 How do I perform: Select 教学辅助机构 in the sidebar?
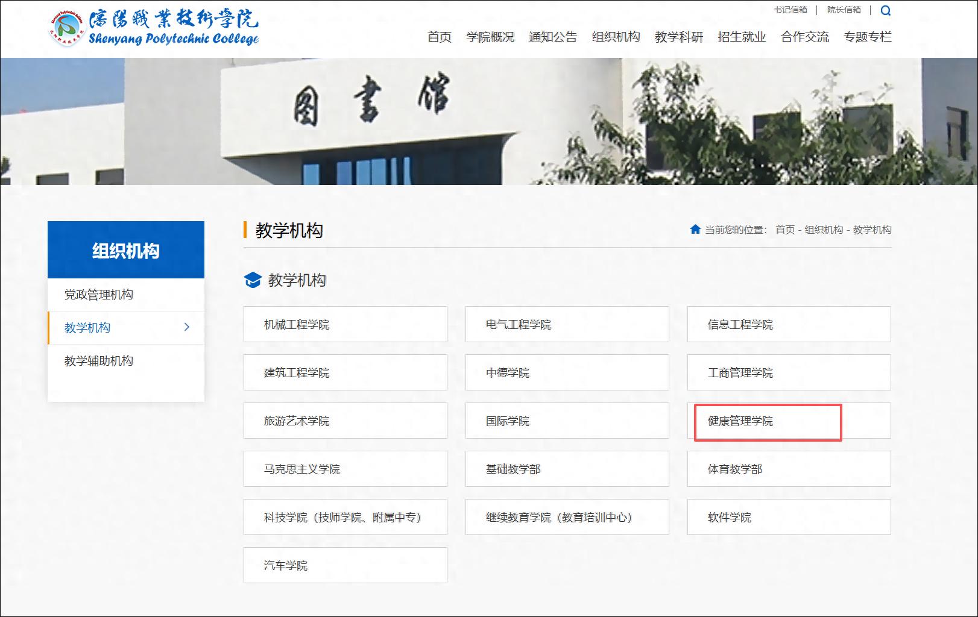[99, 361]
